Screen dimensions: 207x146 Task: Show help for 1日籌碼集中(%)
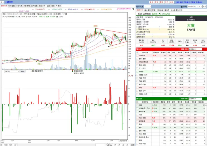coord(159,29)
